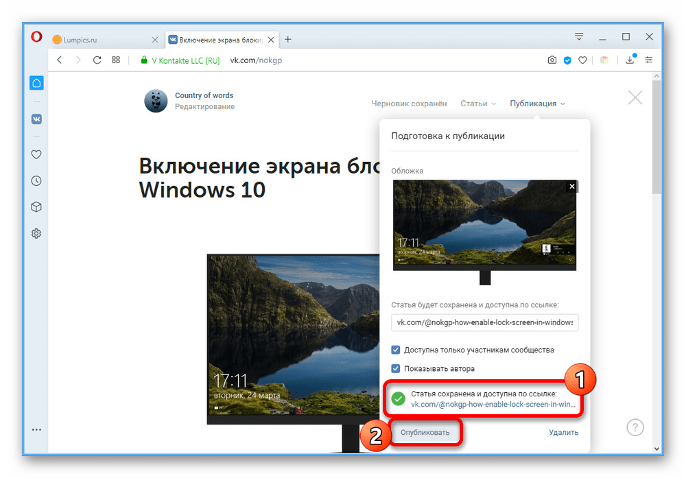Click the 'Черновик сохранён' status text
Screen dimensions: 686x478
[x=409, y=104]
